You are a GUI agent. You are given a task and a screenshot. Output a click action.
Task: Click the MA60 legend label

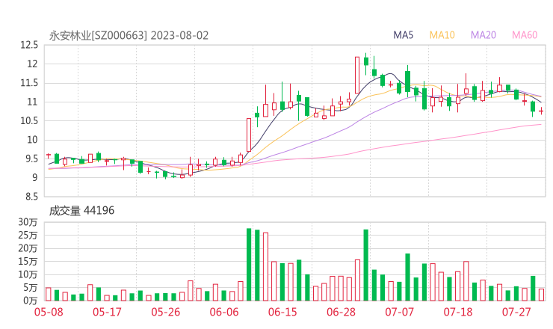pyautogui.click(x=525, y=35)
